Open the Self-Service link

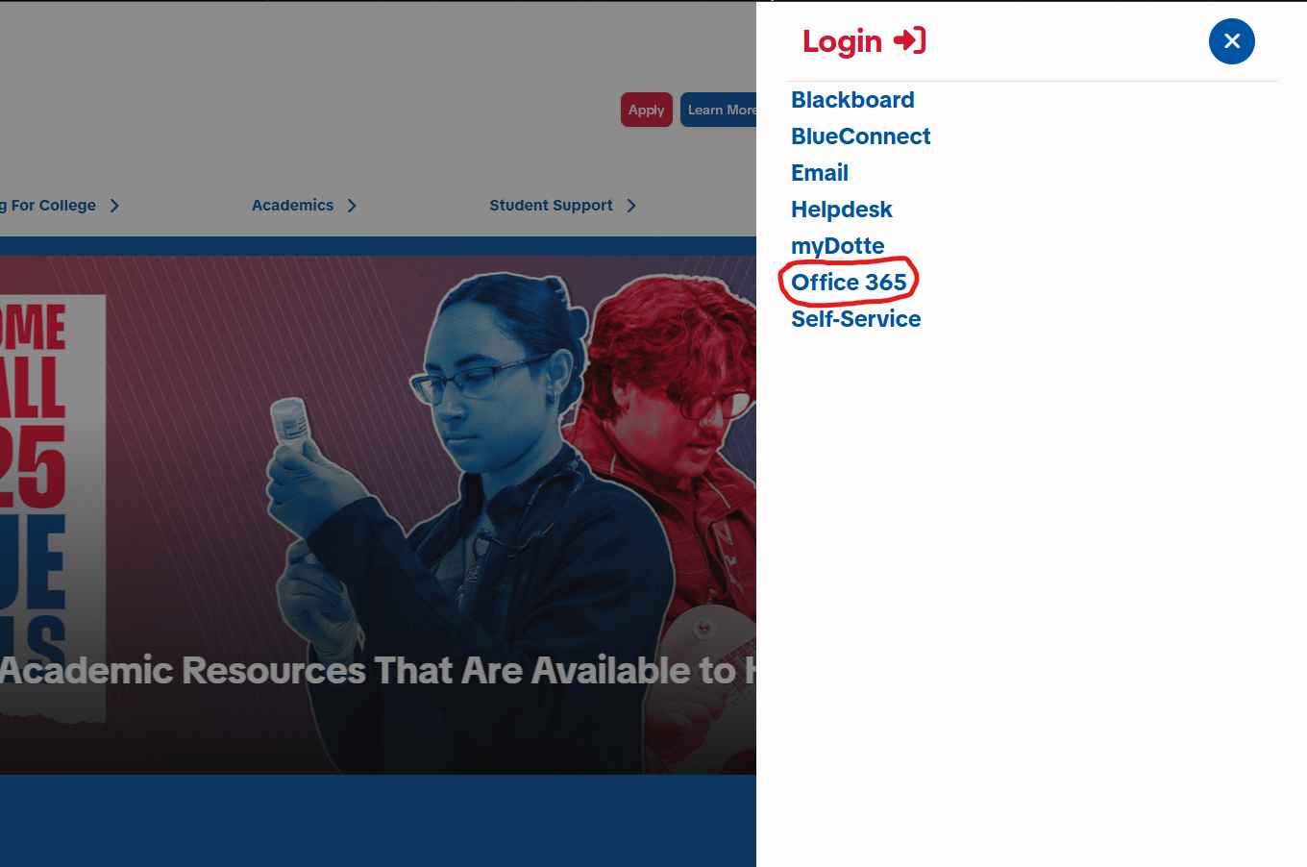(855, 319)
